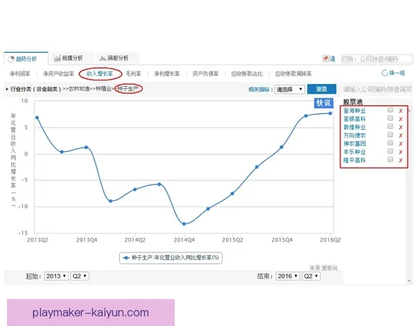The height and width of the screenshot is (333, 416).
Task: Remove 敦煌种业 using its red X
Action: 401,127
